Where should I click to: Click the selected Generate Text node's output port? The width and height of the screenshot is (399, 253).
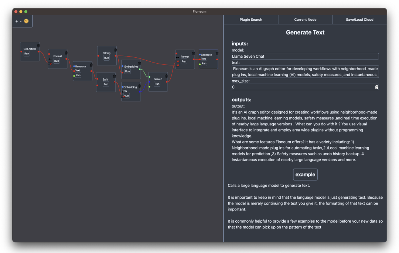217,59
